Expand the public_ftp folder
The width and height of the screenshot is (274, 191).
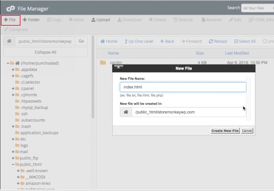(13, 158)
